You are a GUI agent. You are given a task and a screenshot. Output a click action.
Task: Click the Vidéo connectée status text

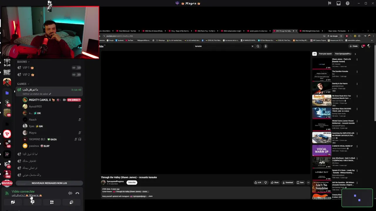[x=23, y=192]
